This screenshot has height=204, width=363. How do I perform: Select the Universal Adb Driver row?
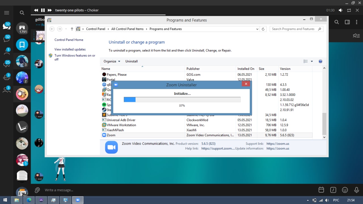click(x=207, y=120)
